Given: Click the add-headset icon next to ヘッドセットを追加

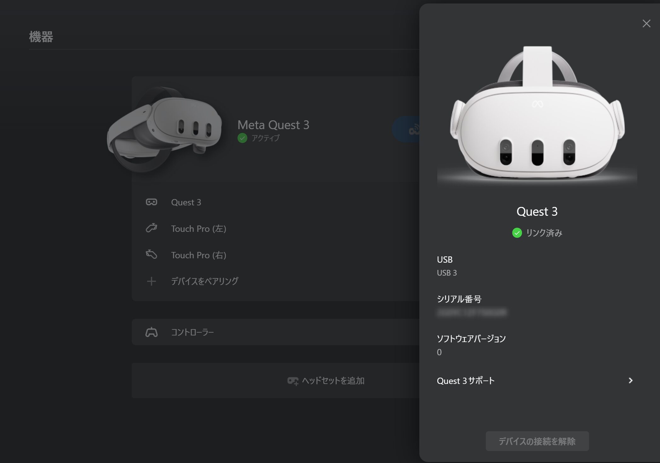Looking at the screenshot, I should 293,381.
